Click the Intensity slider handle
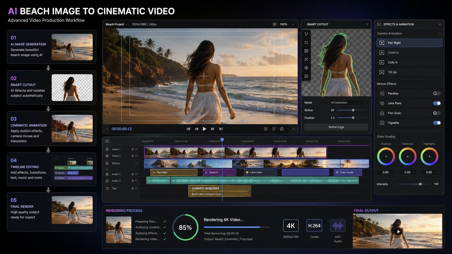452x254 pixels. [420, 184]
